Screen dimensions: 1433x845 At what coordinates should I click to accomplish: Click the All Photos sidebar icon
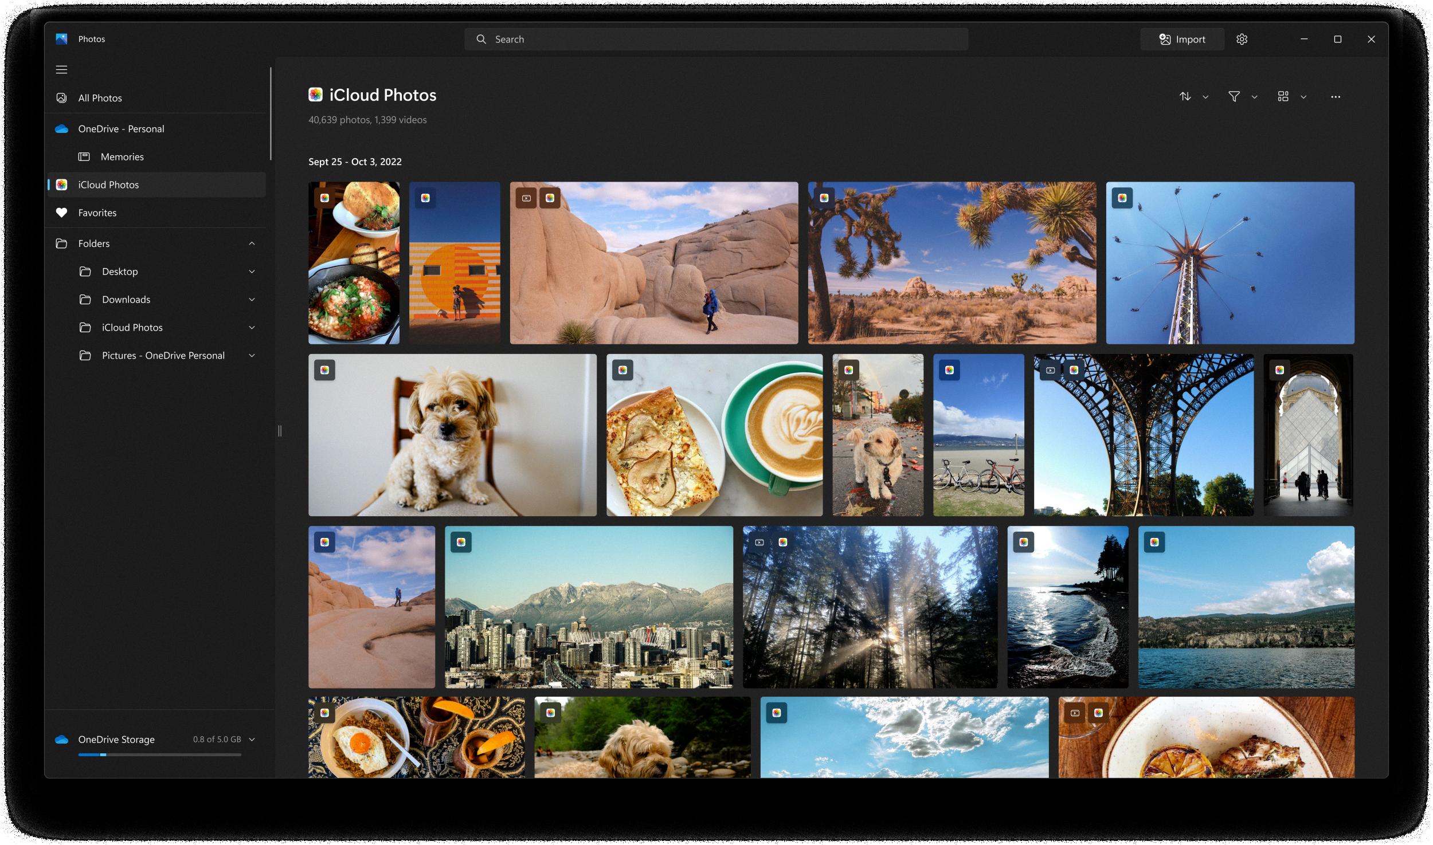click(x=61, y=98)
